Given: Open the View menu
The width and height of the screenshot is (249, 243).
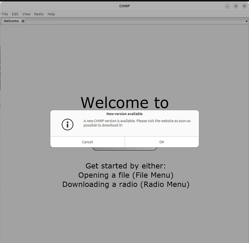Looking at the screenshot, I should coord(26,14).
